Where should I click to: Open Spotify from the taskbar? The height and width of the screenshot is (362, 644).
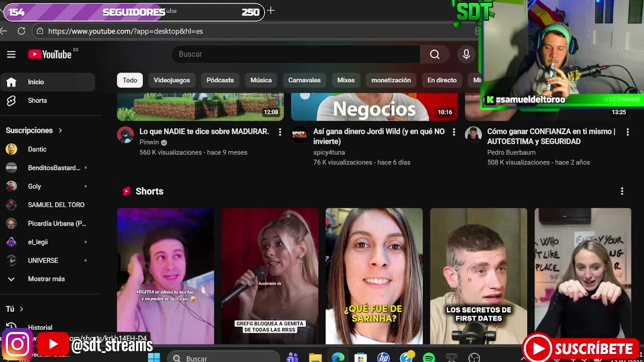click(429, 358)
